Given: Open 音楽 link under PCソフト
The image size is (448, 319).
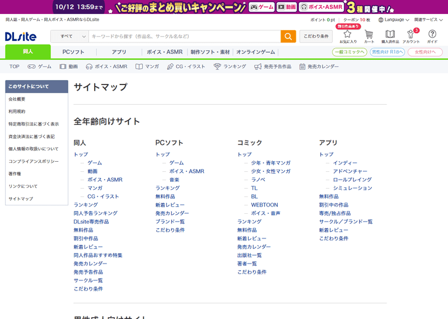Looking at the screenshot, I should click(174, 180).
